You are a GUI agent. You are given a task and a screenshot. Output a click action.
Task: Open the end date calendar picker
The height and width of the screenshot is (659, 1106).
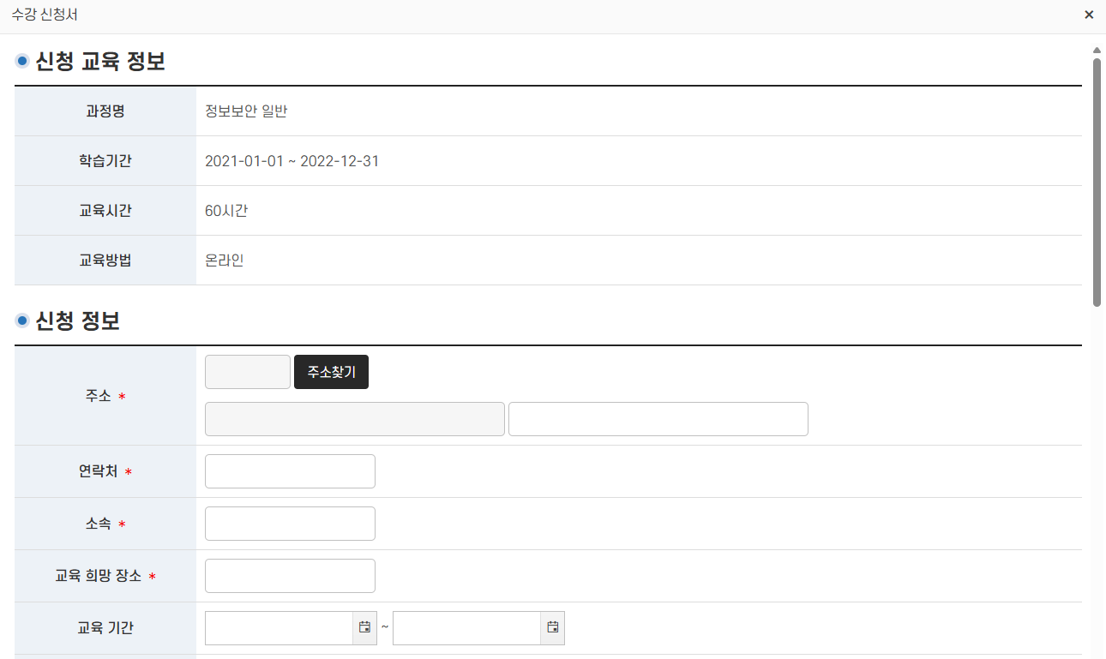point(552,627)
